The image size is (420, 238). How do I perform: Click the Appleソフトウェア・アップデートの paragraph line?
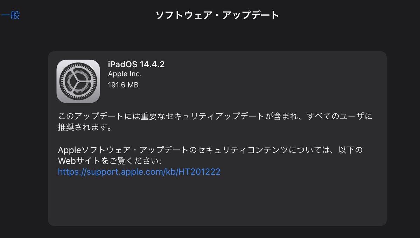point(210,151)
